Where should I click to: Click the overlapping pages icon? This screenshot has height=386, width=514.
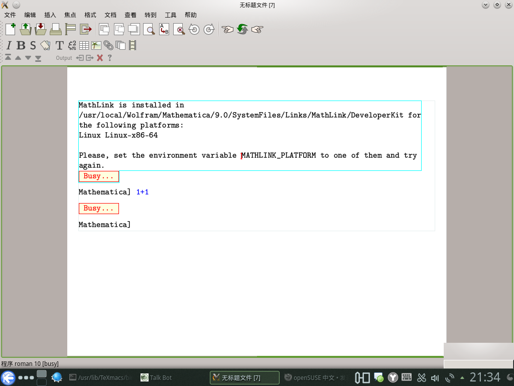point(120,45)
